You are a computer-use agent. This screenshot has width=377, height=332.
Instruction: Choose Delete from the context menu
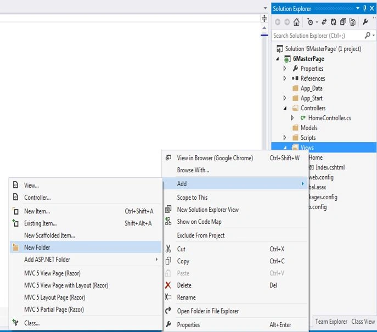click(x=235, y=285)
